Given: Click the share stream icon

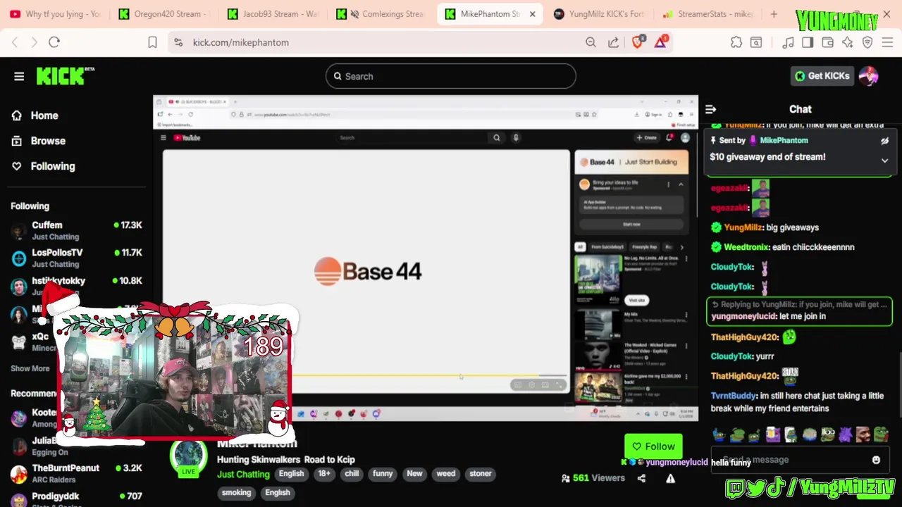Looking at the screenshot, I should 641,478.
